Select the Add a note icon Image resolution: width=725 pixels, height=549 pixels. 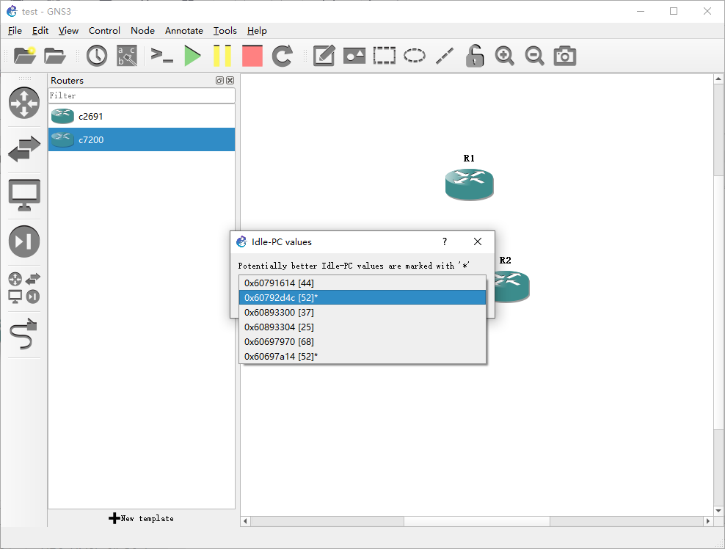(x=324, y=56)
